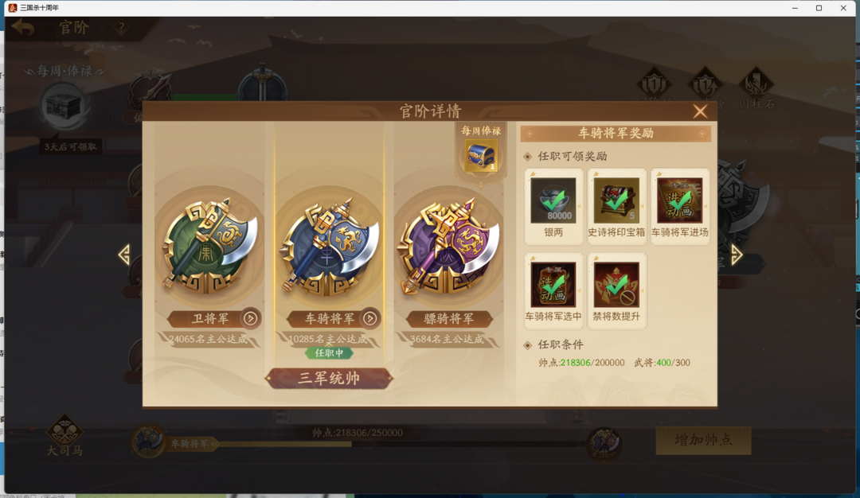Expand details arrow next to 卫将军
Image resolution: width=860 pixels, height=498 pixels.
[250, 318]
